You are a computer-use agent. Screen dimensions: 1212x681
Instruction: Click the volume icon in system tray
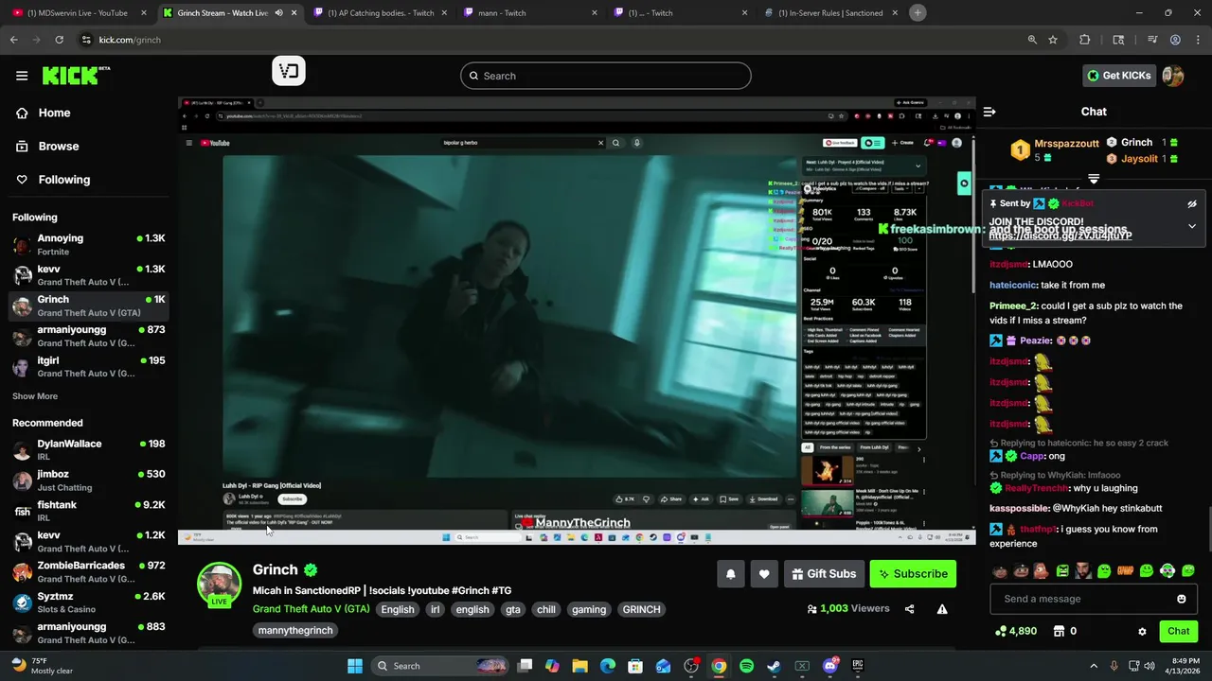[x=1150, y=666]
